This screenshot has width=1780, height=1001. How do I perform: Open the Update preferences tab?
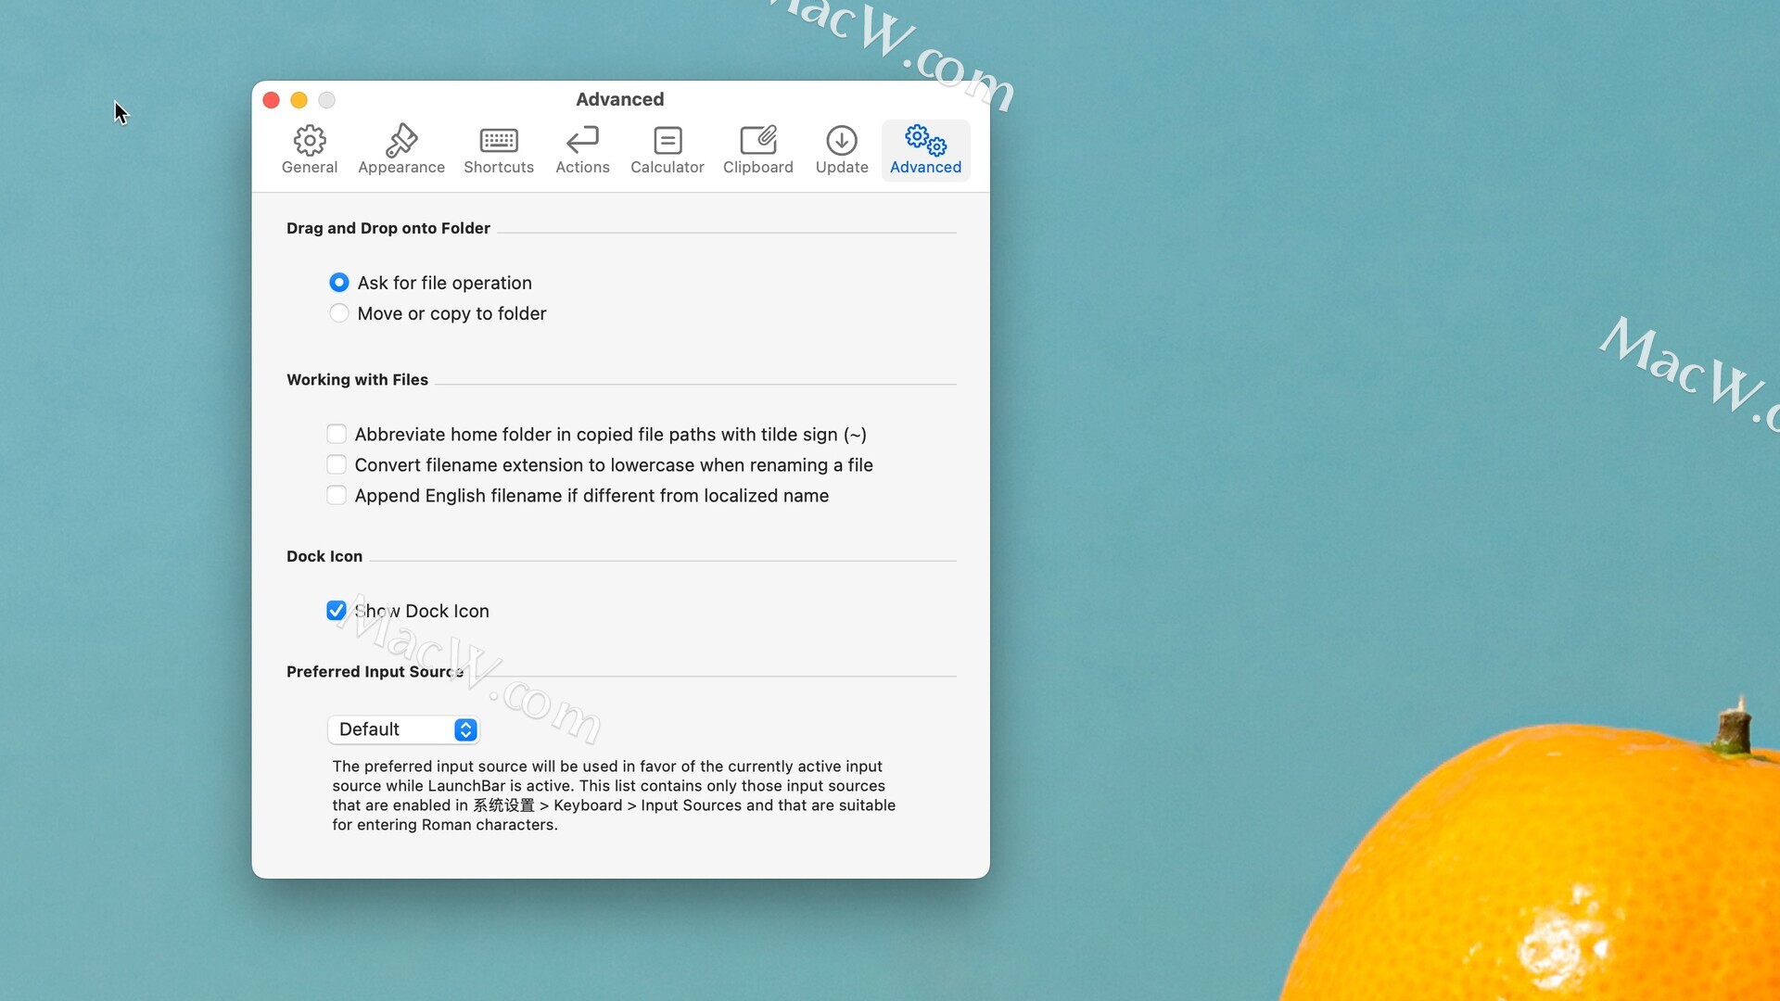(842, 150)
